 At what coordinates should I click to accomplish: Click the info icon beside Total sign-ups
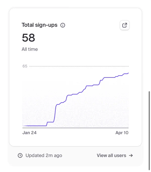point(63,25)
